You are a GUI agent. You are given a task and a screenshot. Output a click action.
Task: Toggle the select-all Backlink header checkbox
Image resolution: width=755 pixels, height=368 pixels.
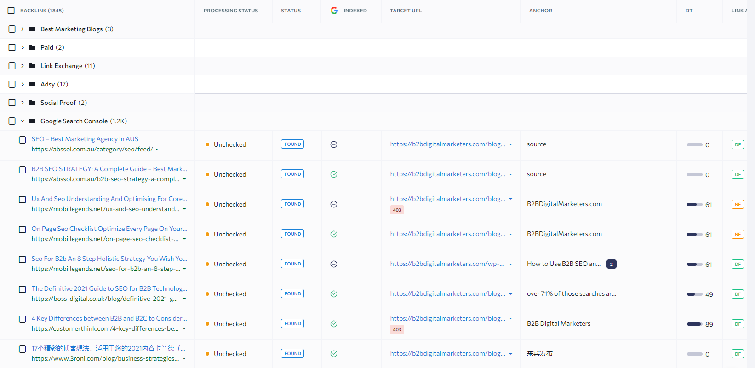point(11,11)
